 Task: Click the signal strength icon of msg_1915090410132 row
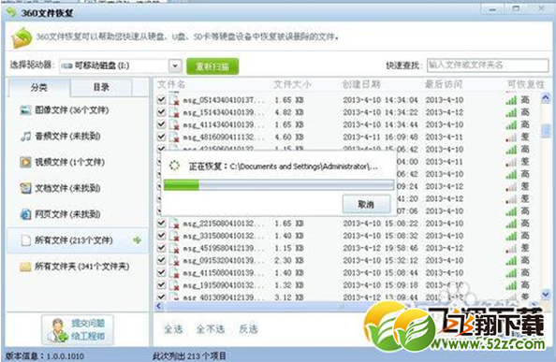[511, 285]
